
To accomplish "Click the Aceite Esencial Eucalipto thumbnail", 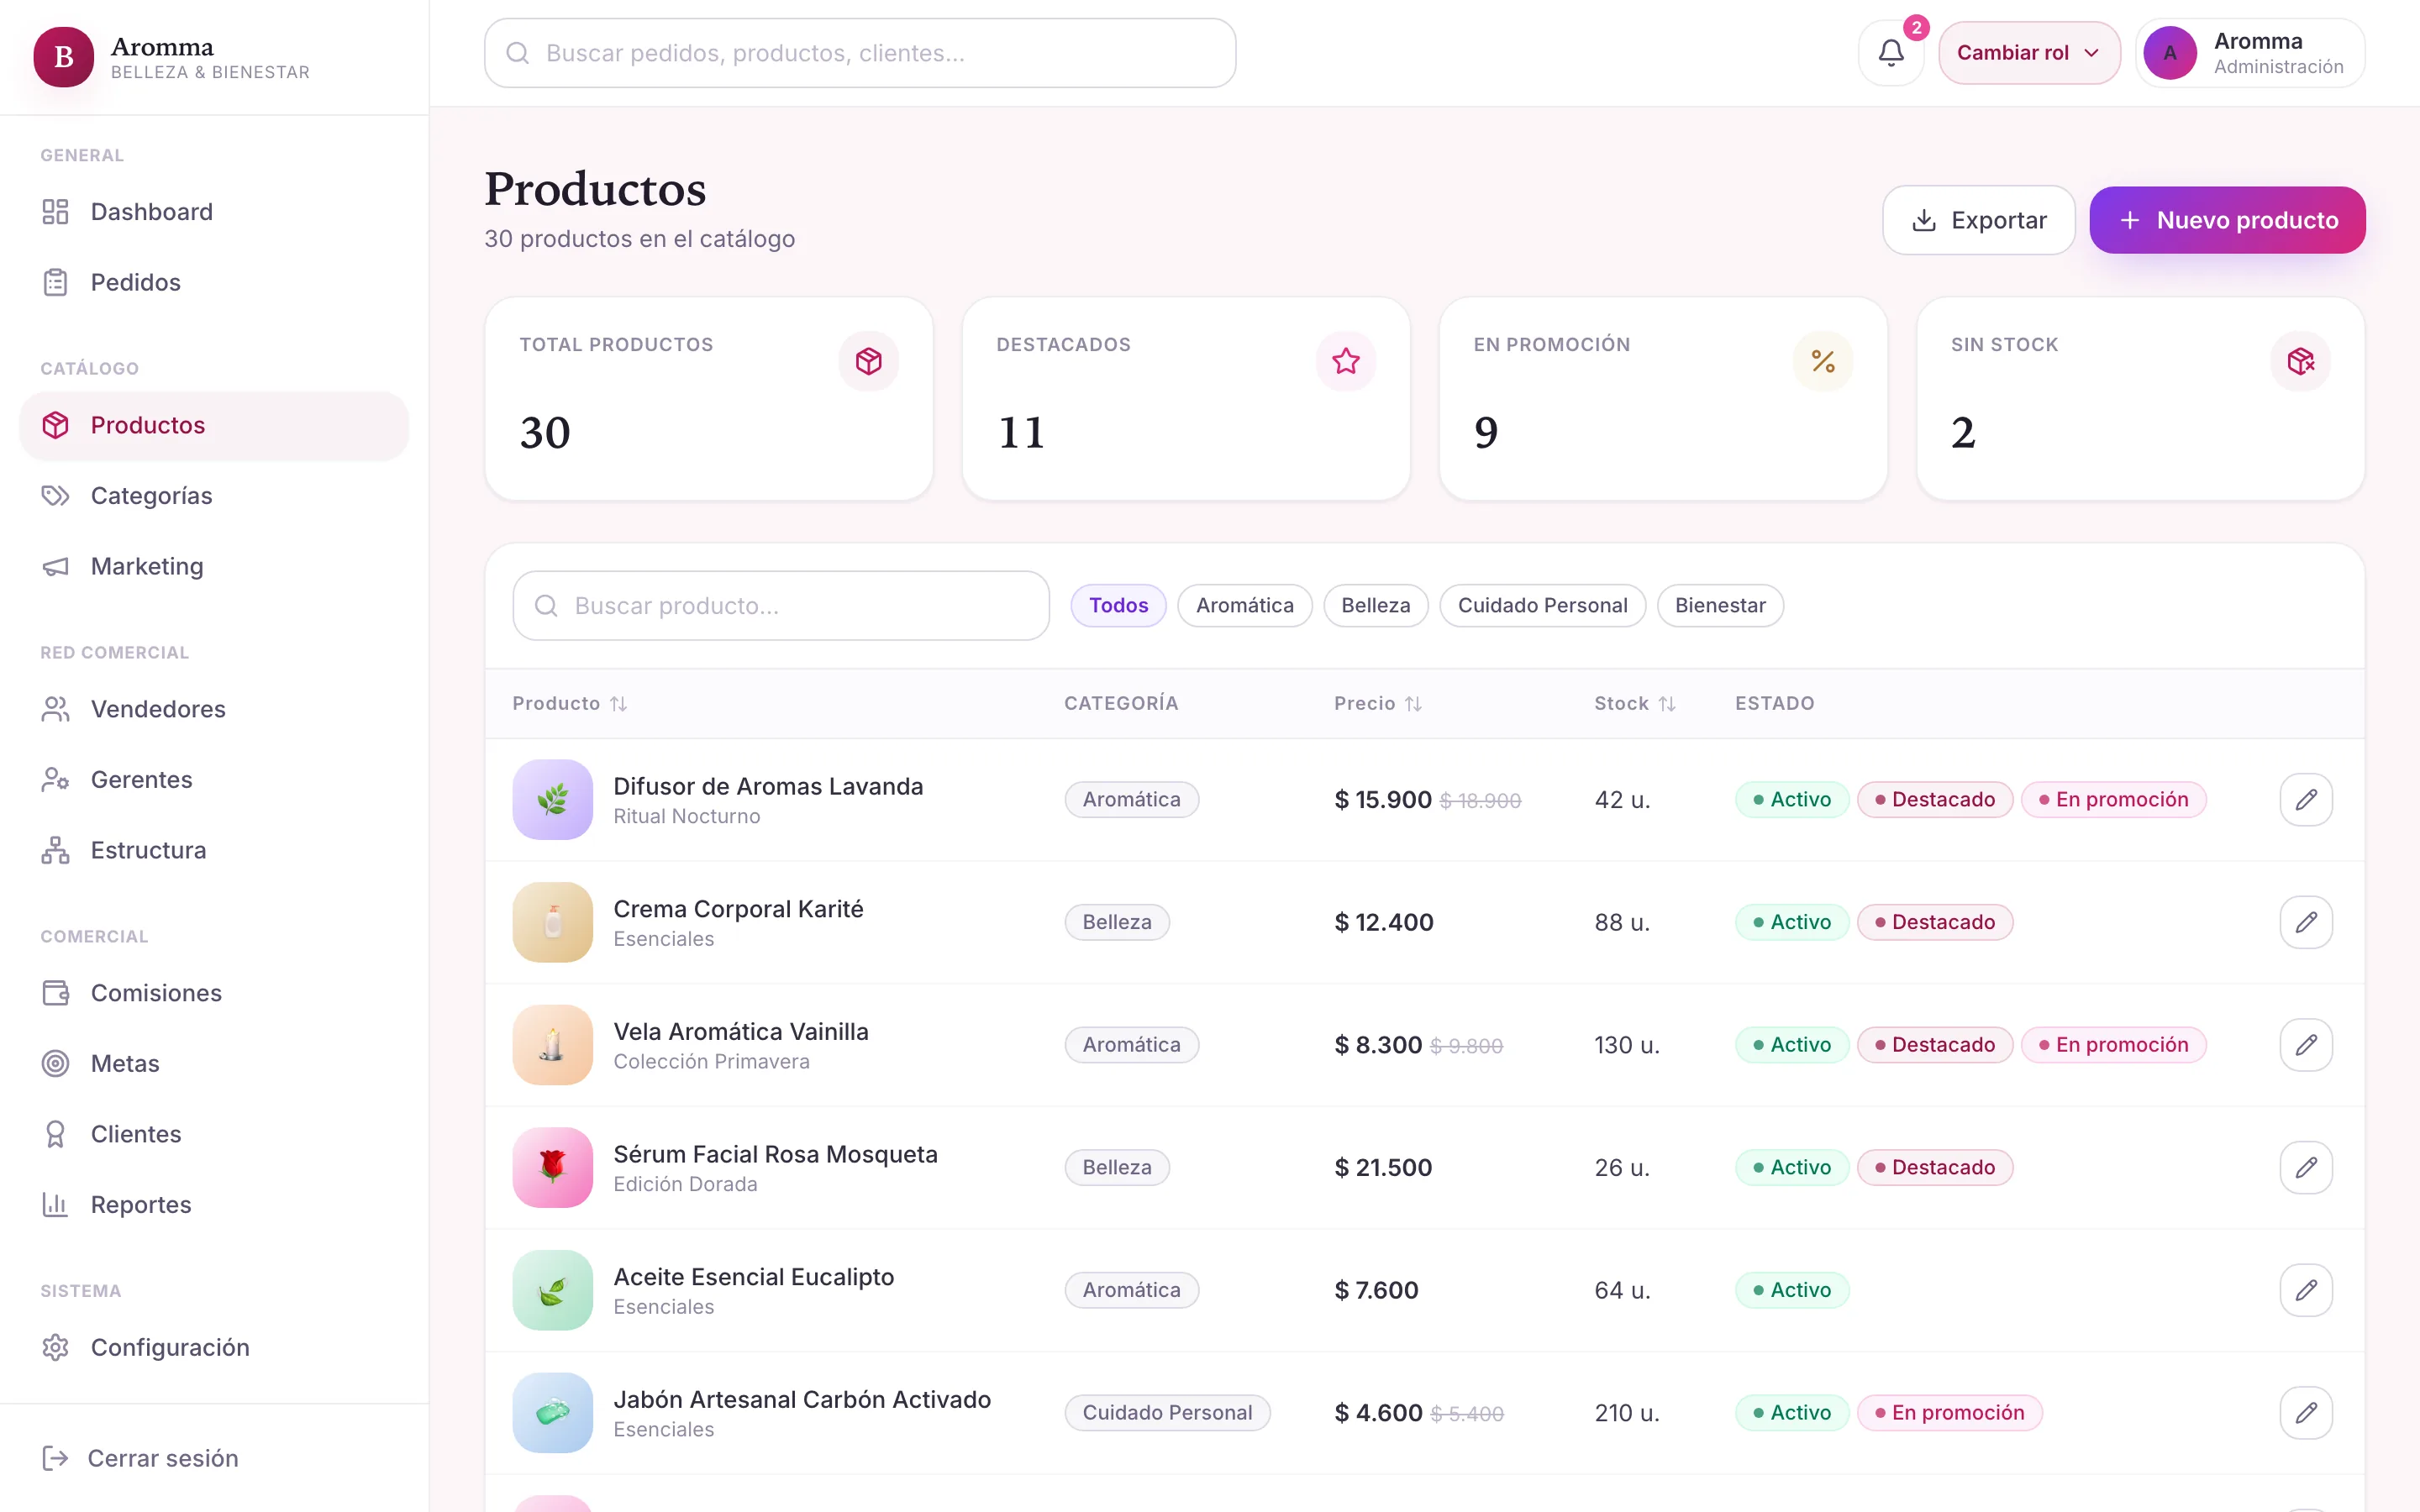I will 553,1290.
